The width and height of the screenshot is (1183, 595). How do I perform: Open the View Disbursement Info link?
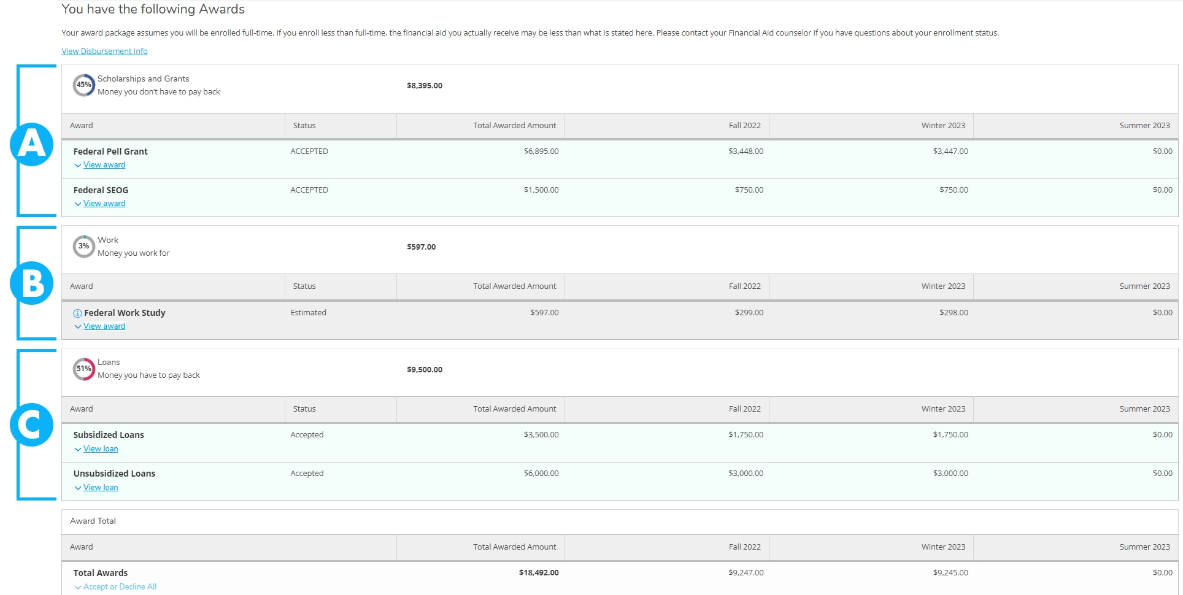point(104,52)
